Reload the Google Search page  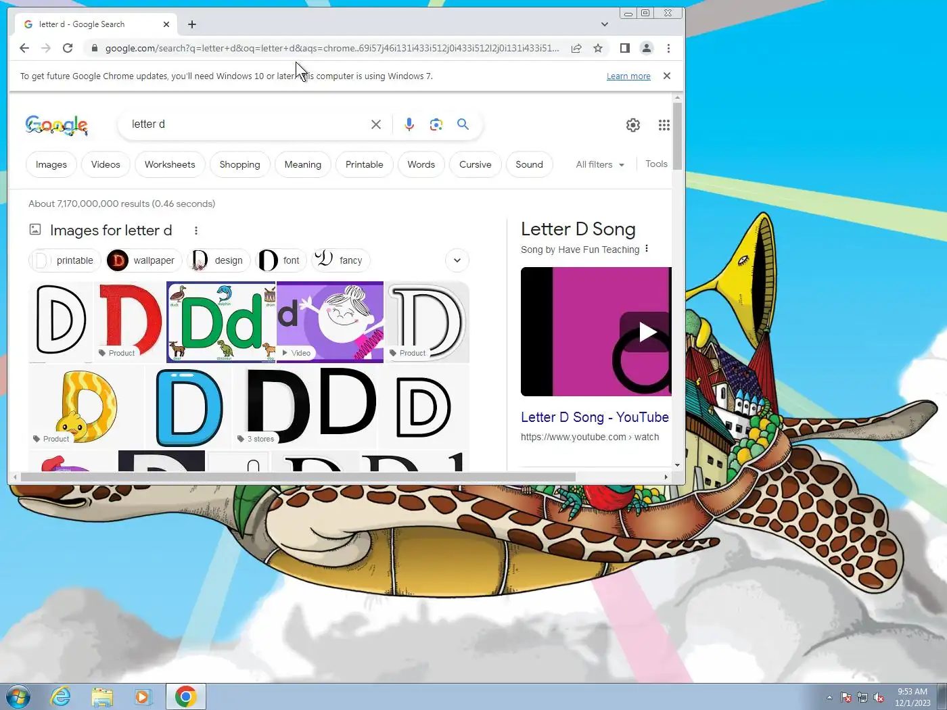[68, 48]
